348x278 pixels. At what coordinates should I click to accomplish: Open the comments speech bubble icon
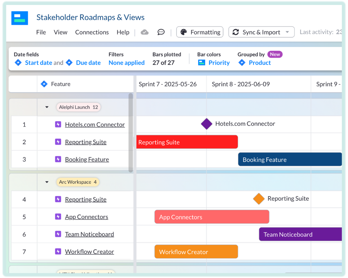[x=161, y=32]
